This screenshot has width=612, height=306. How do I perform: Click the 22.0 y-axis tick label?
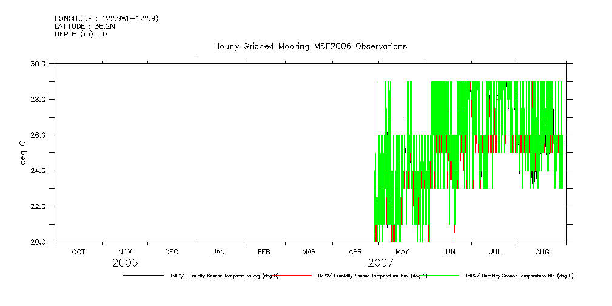tap(39, 206)
